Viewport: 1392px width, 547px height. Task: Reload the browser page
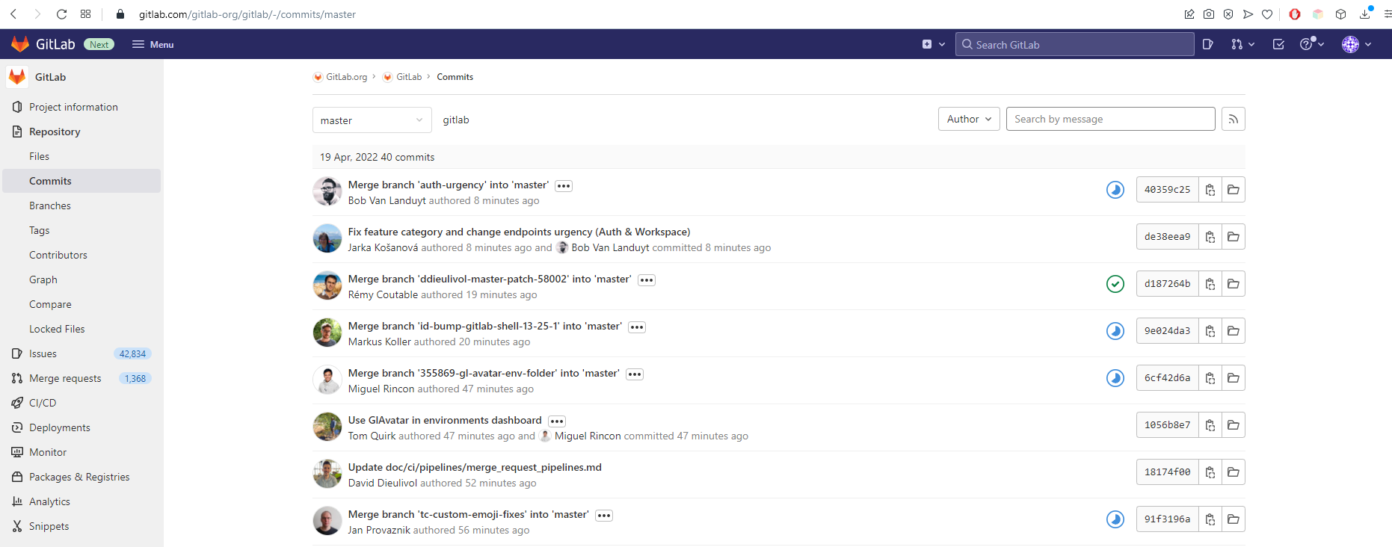(x=62, y=14)
